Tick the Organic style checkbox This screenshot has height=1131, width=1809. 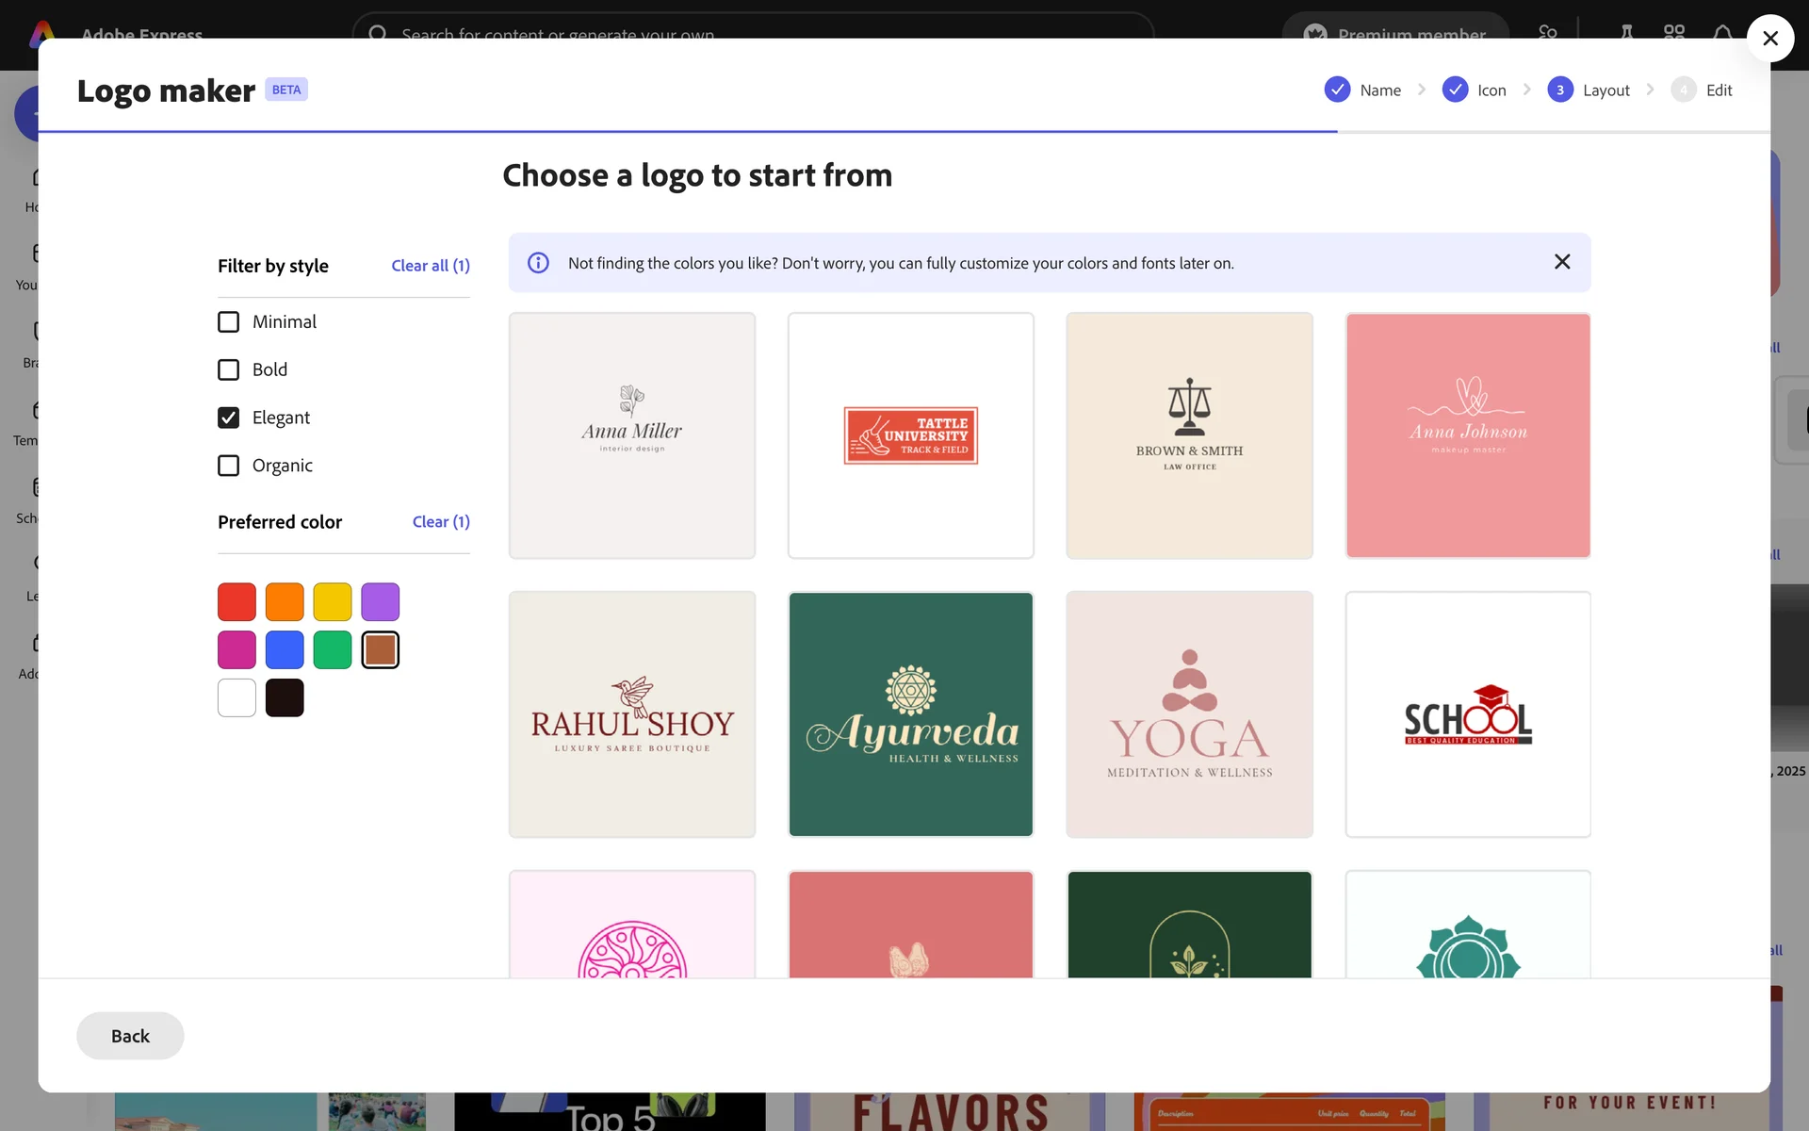228,466
